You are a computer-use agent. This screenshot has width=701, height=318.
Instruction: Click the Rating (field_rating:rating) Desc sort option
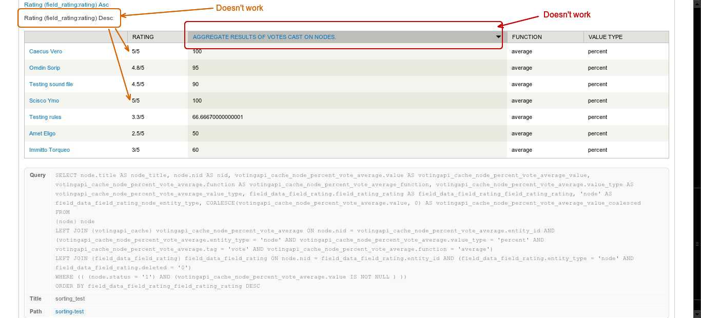[x=69, y=18]
